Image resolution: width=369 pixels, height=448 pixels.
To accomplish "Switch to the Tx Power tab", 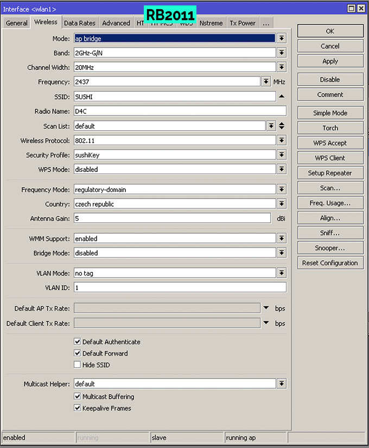I will pos(242,23).
